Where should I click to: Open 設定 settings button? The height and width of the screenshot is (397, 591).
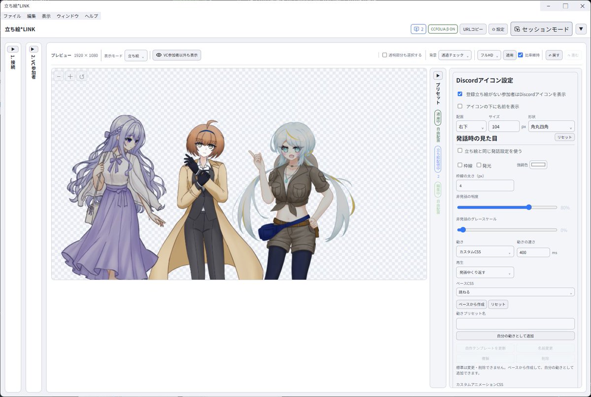coord(498,29)
